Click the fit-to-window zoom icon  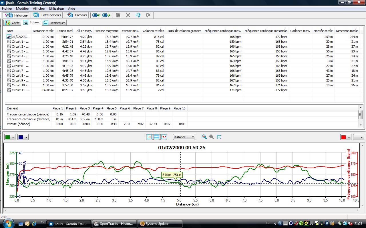pos(219,137)
